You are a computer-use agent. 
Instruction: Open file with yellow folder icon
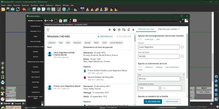(x=3, y=9)
